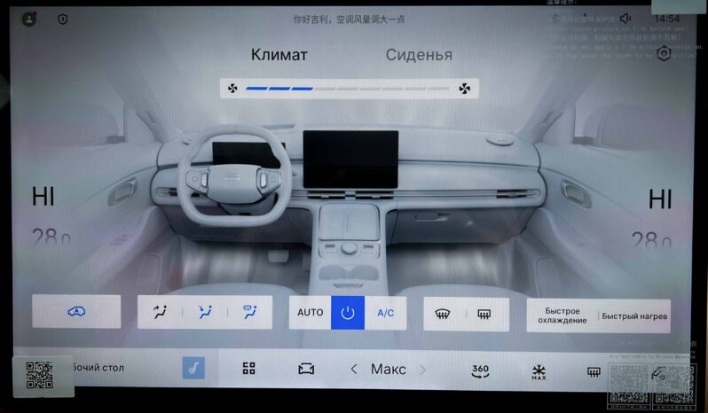Tap dock rear defrost icon
Viewport: 708px width, 413px height.
[x=594, y=372]
